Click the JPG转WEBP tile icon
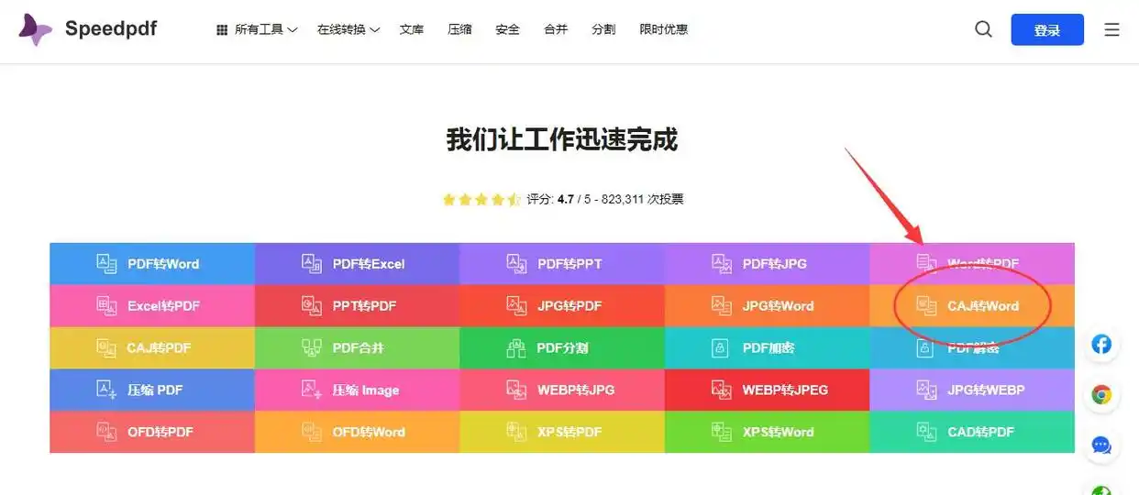Screen dimensions: 1139x495 point(927,390)
